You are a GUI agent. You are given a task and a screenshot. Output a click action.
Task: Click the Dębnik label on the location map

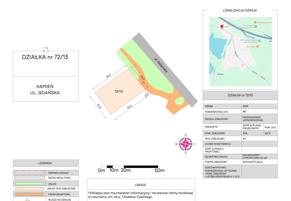[220, 74]
